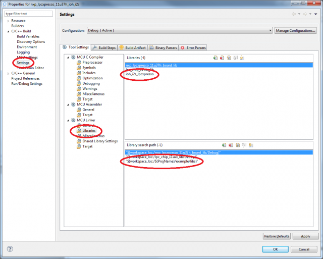
Task: Select nxp_lpcxpresso_11u37h_board_lib library entry
Action: (x=219, y=65)
